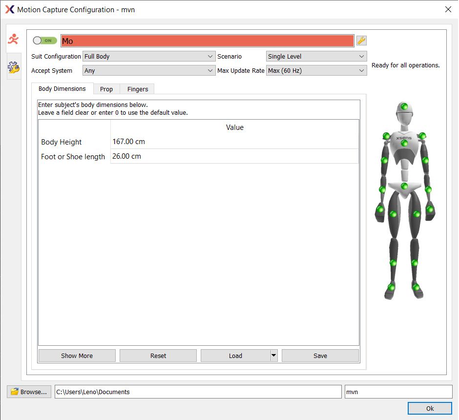
Task: Switch to the Fingers tab
Action: (x=138, y=89)
